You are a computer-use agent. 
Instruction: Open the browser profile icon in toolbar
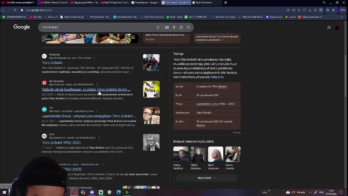click(321, 10)
